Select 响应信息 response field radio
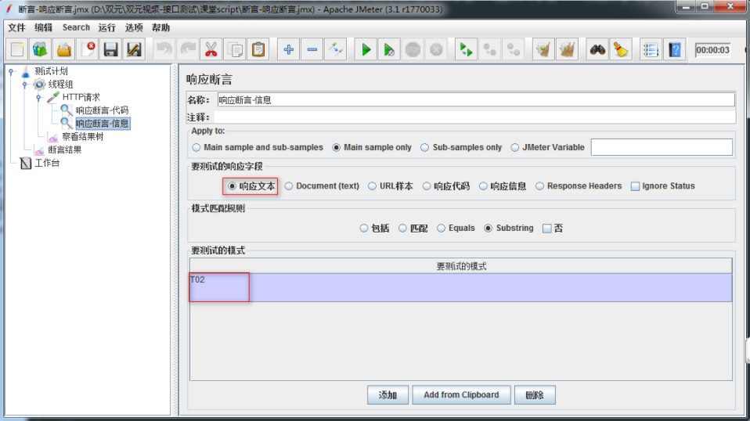 [484, 186]
